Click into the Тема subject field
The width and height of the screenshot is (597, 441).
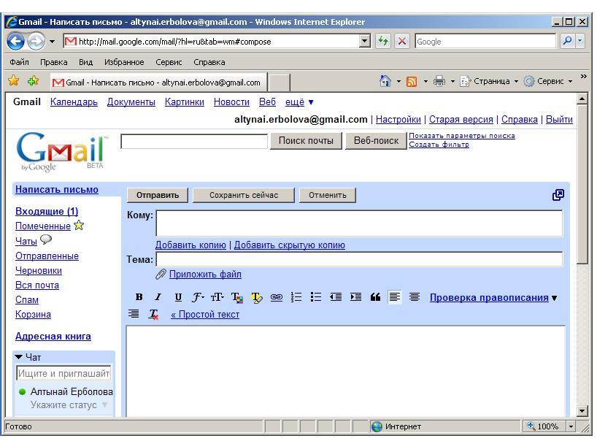pos(359,259)
